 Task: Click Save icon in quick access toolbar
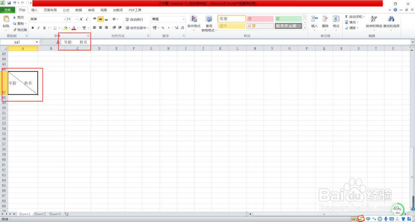coord(9,3)
